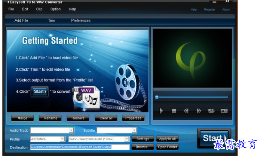Screen dimensions: 260x156
Task: Open the File menu
Action: click(x=11, y=9)
